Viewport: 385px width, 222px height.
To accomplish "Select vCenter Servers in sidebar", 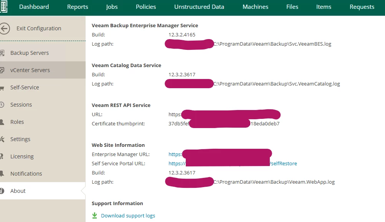I will click(43, 70).
